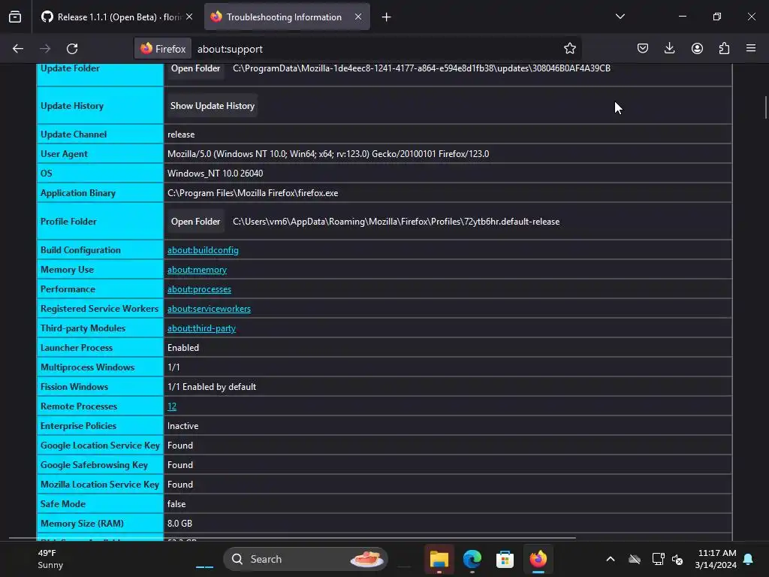
Task: Show hidden system tray icons chevron
Action: click(x=610, y=559)
